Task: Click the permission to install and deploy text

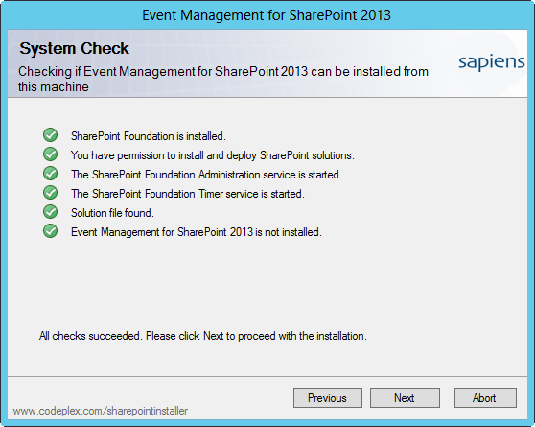Action: click(213, 155)
